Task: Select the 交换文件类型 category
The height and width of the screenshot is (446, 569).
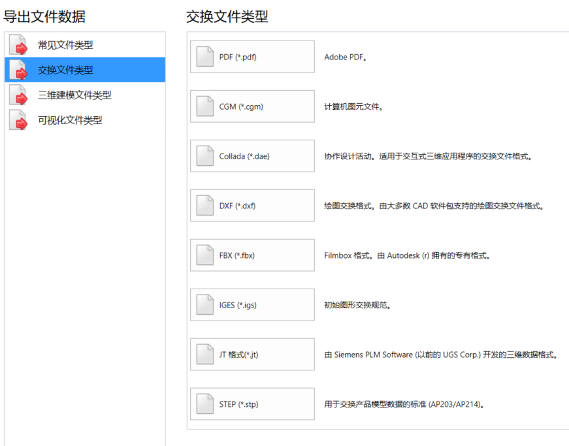Action: tap(65, 70)
